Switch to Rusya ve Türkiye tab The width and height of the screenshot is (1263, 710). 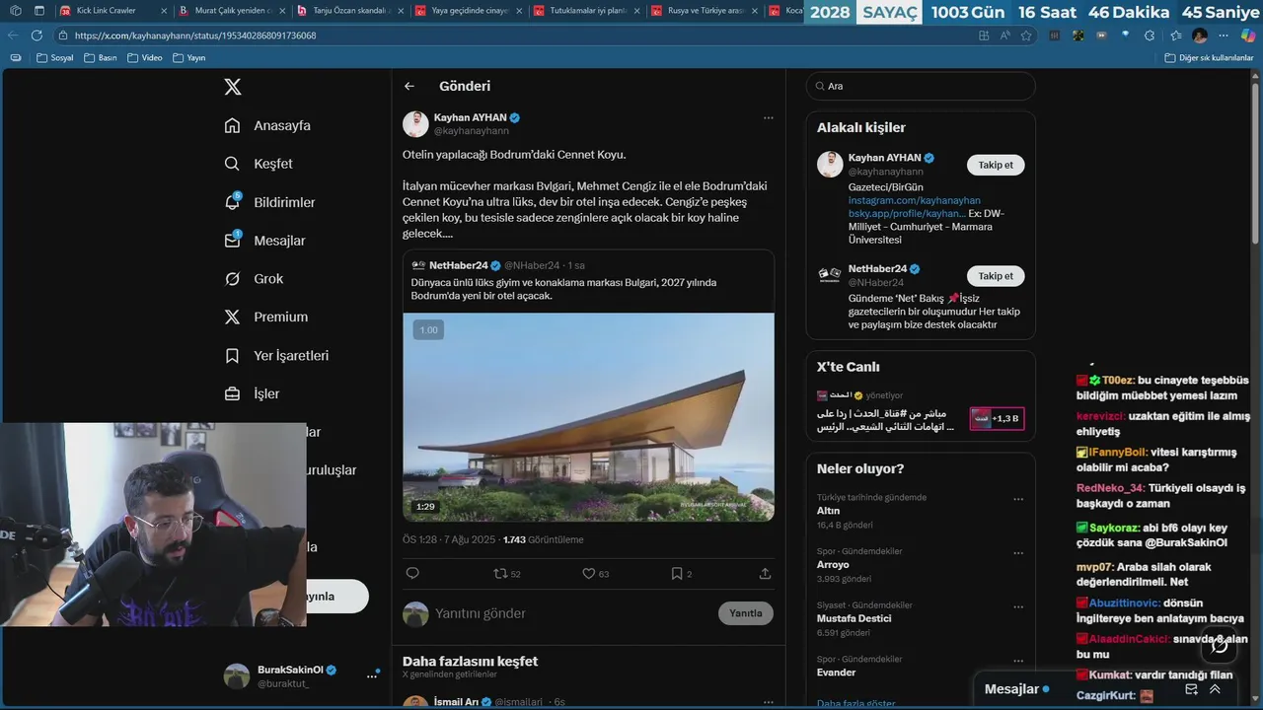pyautogui.click(x=706, y=11)
